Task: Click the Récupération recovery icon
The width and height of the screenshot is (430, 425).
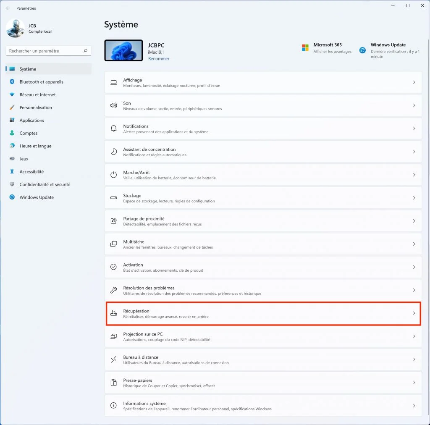Action: 113,313
